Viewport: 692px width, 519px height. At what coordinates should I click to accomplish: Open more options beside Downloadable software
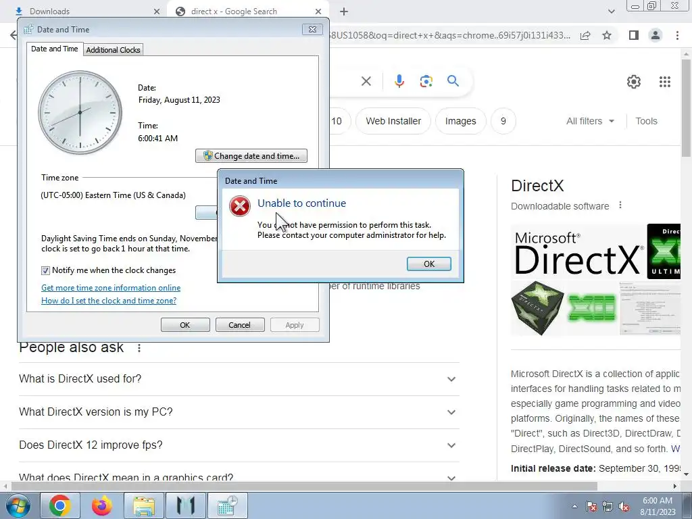(620, 205)
